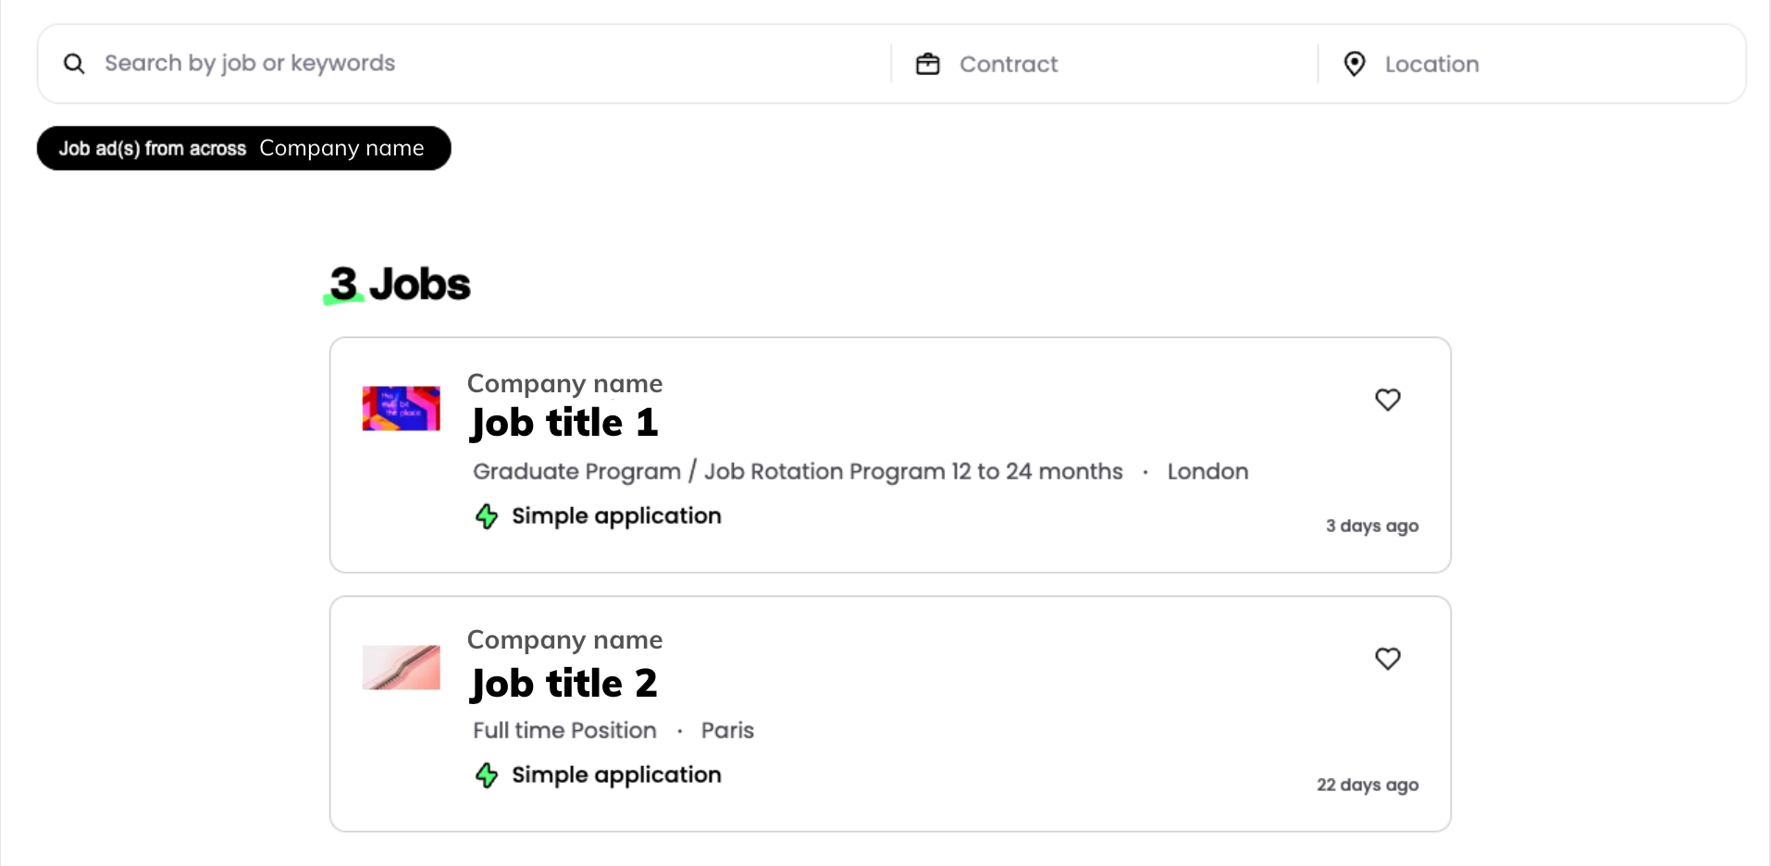Click Simple application label on Job title 1
Image resolution: width=1771 pixels, height=866 pixels.
coord(616,516)
